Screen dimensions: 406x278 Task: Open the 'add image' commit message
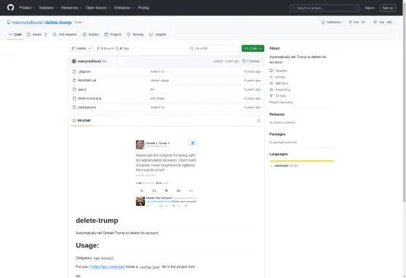[x=157, y=98]
